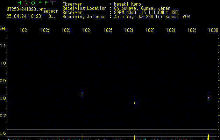Click the round meteor echo blob near 1830
The height and width of the screenshot is (140, 220).
208,98
